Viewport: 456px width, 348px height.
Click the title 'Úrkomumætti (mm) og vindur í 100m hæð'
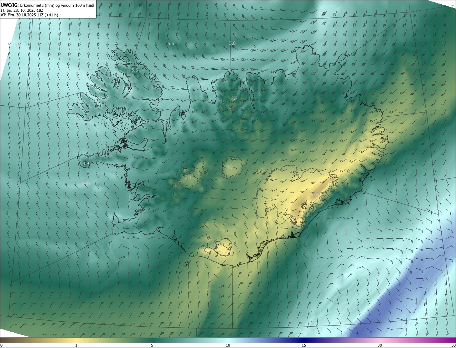[57, 5]
